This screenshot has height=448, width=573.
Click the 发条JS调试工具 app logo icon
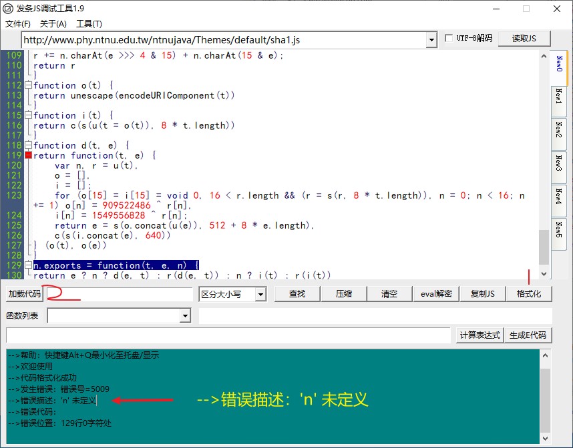(x=7, y=9)
